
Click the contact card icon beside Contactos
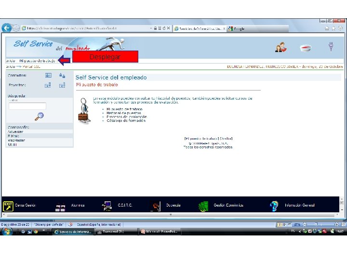point(48,76)
